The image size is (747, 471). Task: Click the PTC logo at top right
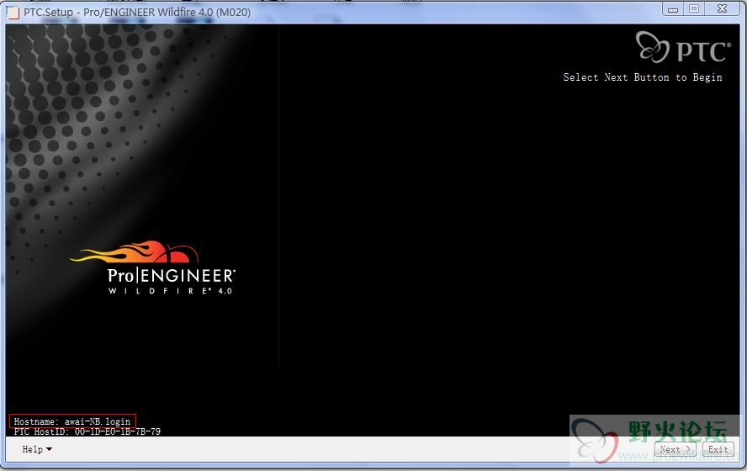[x=683, y=48]
